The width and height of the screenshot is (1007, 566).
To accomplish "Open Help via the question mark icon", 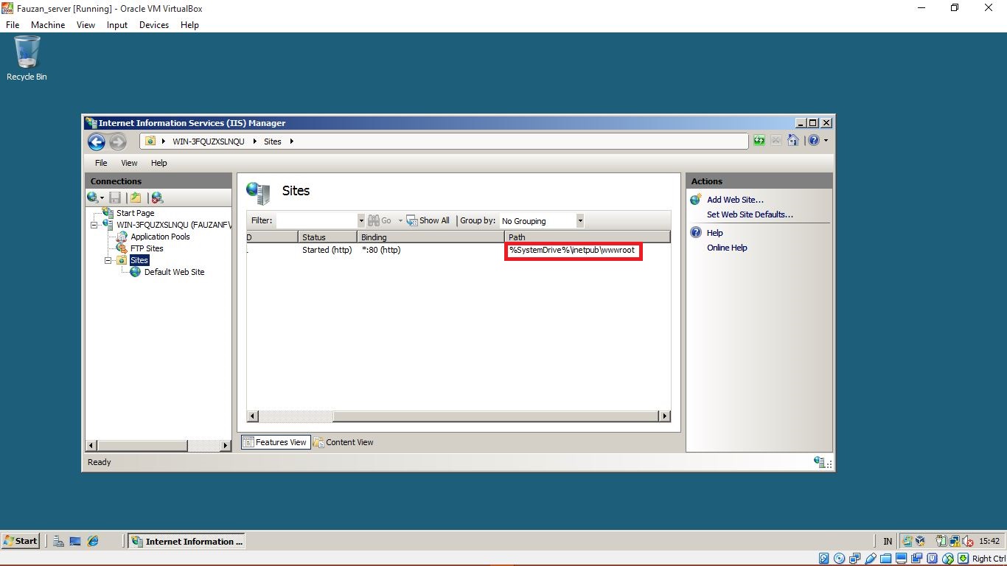I will (812, 140).
